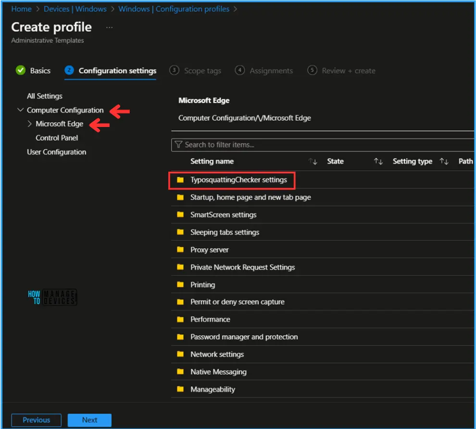Expand the Microsoft Edge tree node chevron
The image size is (476, 429).
[x=29, y=124]
